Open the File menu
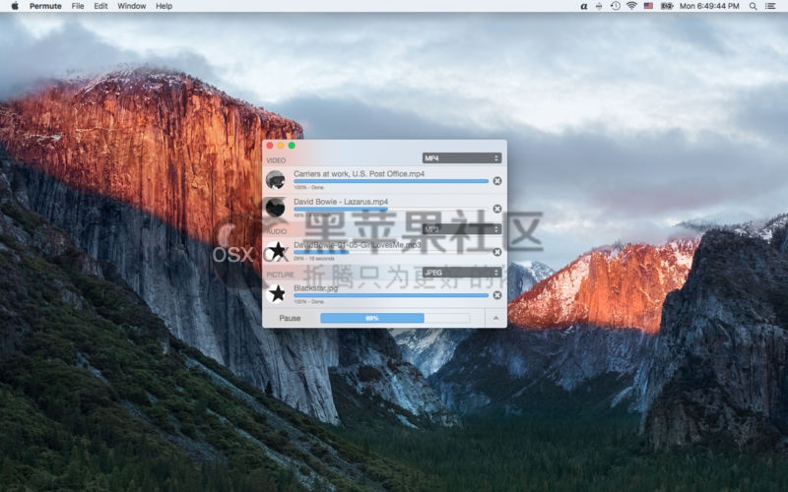This screenshot has height=492, width=788. (x=78, y=6)
